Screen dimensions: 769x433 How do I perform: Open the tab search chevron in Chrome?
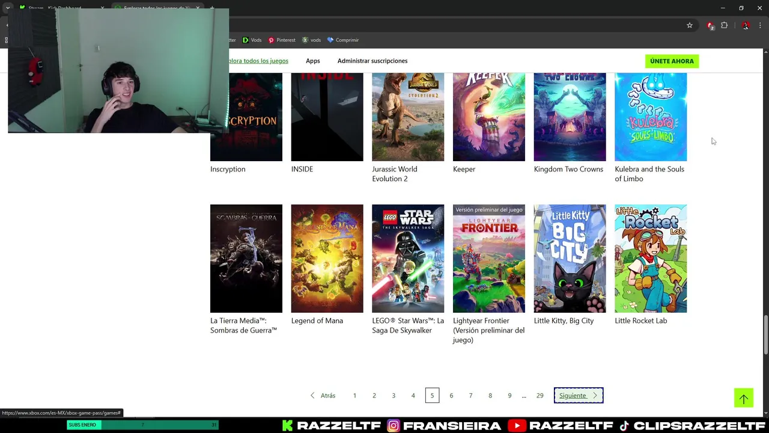pos(7,8)
